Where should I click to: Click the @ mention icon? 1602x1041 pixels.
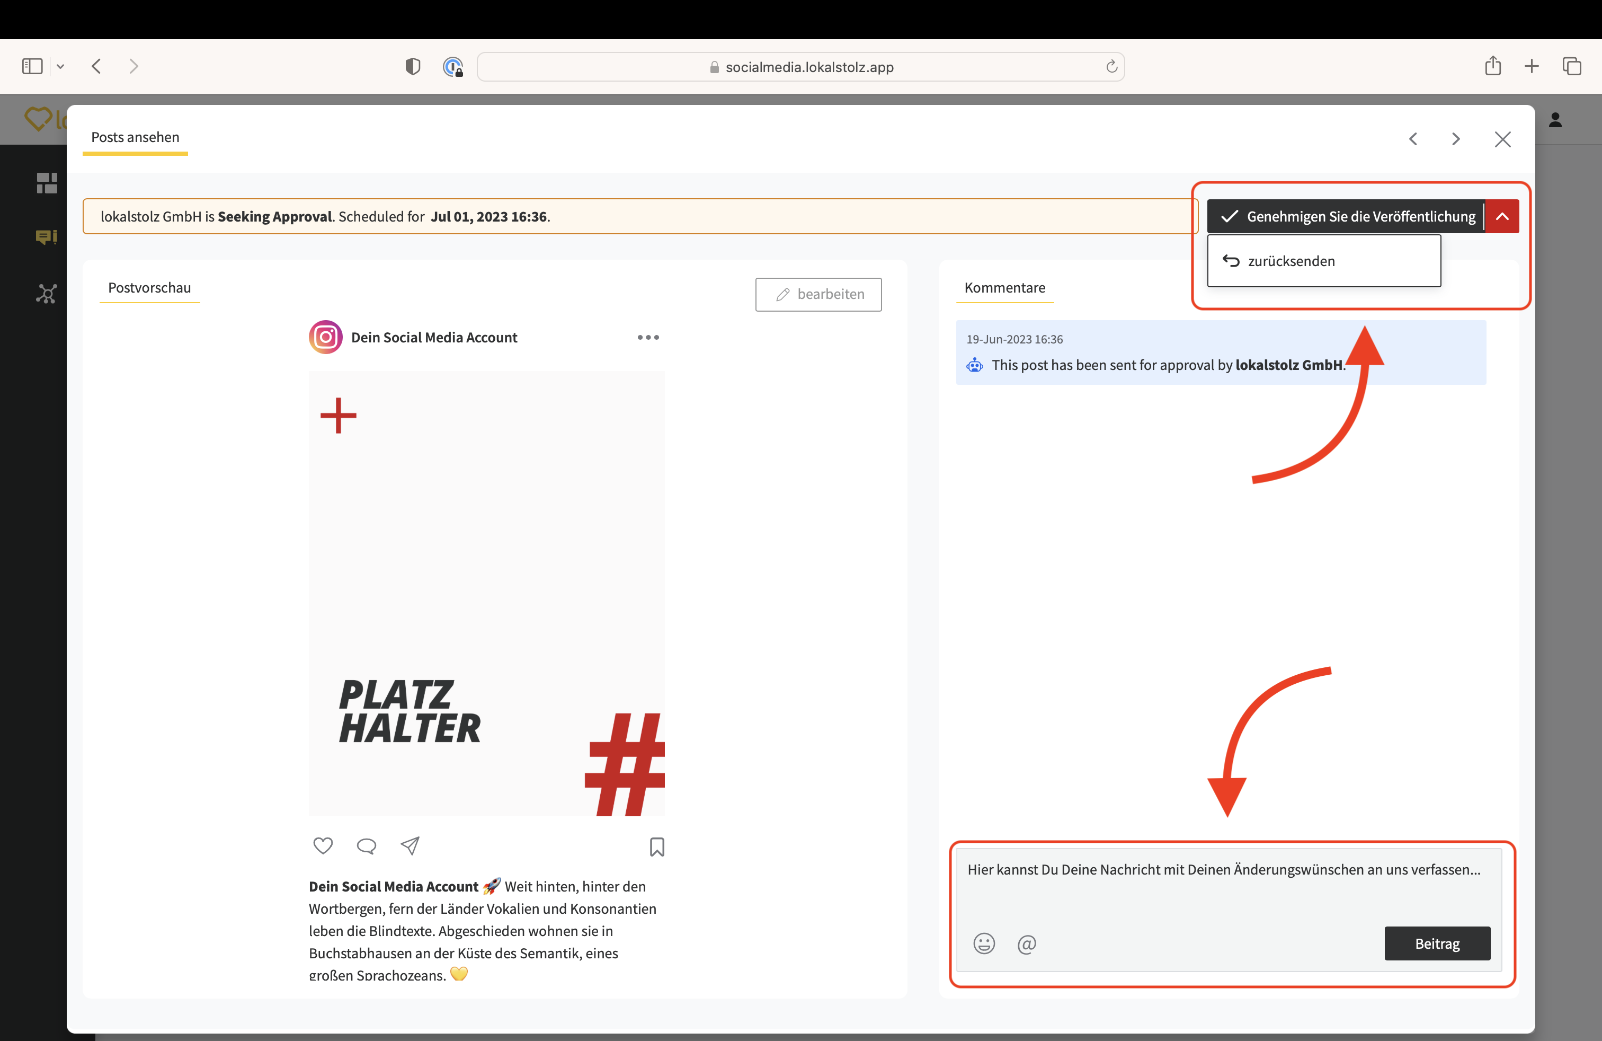1027,944
